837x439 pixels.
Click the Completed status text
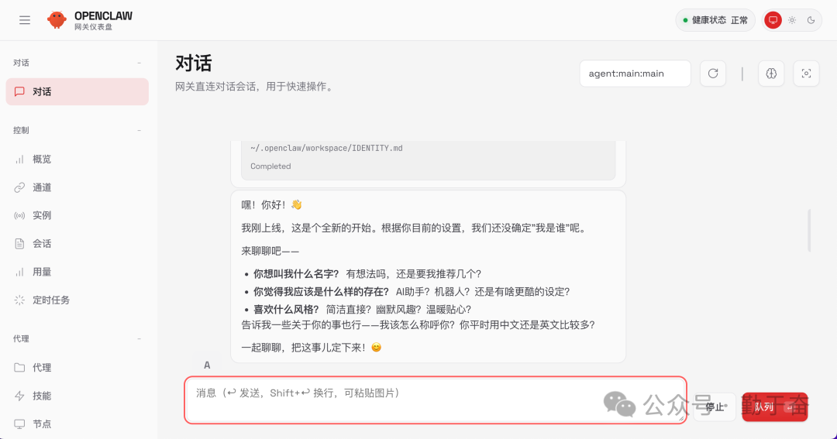coord(270,166)
